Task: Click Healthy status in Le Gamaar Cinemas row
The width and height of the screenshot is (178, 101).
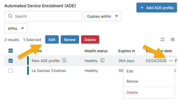Action: [x=91, y=71]
